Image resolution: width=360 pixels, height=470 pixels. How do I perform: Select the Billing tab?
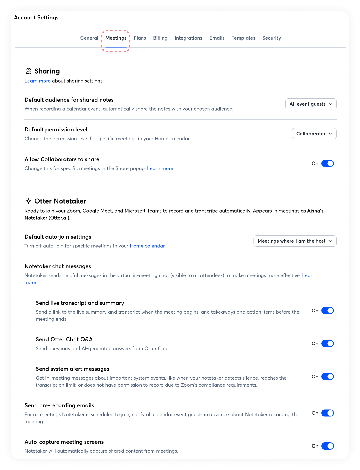tap(160, 38)
